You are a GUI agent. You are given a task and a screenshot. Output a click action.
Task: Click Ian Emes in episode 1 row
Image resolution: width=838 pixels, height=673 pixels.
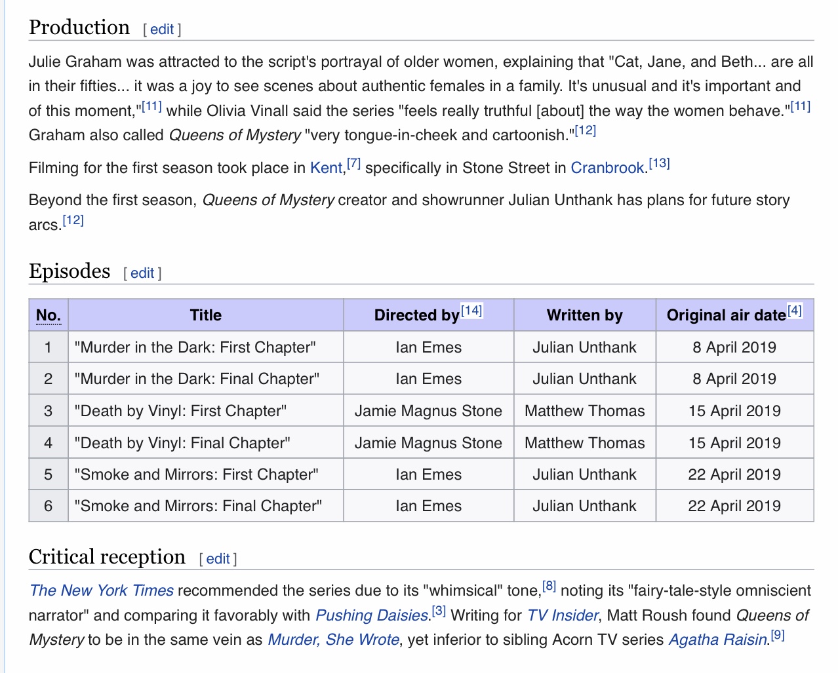click(429, 347)
